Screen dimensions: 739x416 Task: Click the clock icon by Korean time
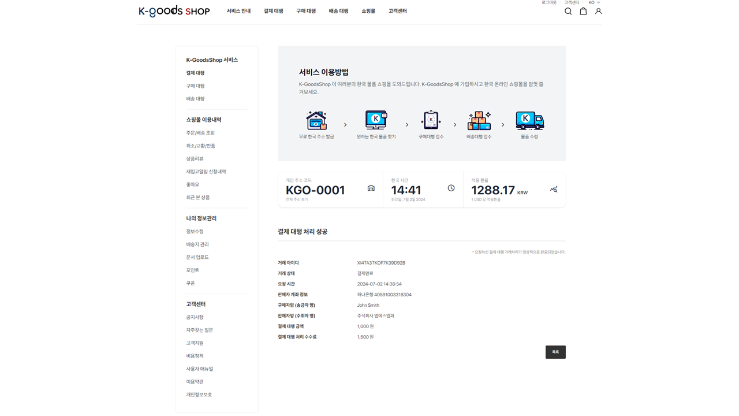(x=451, y=188)
